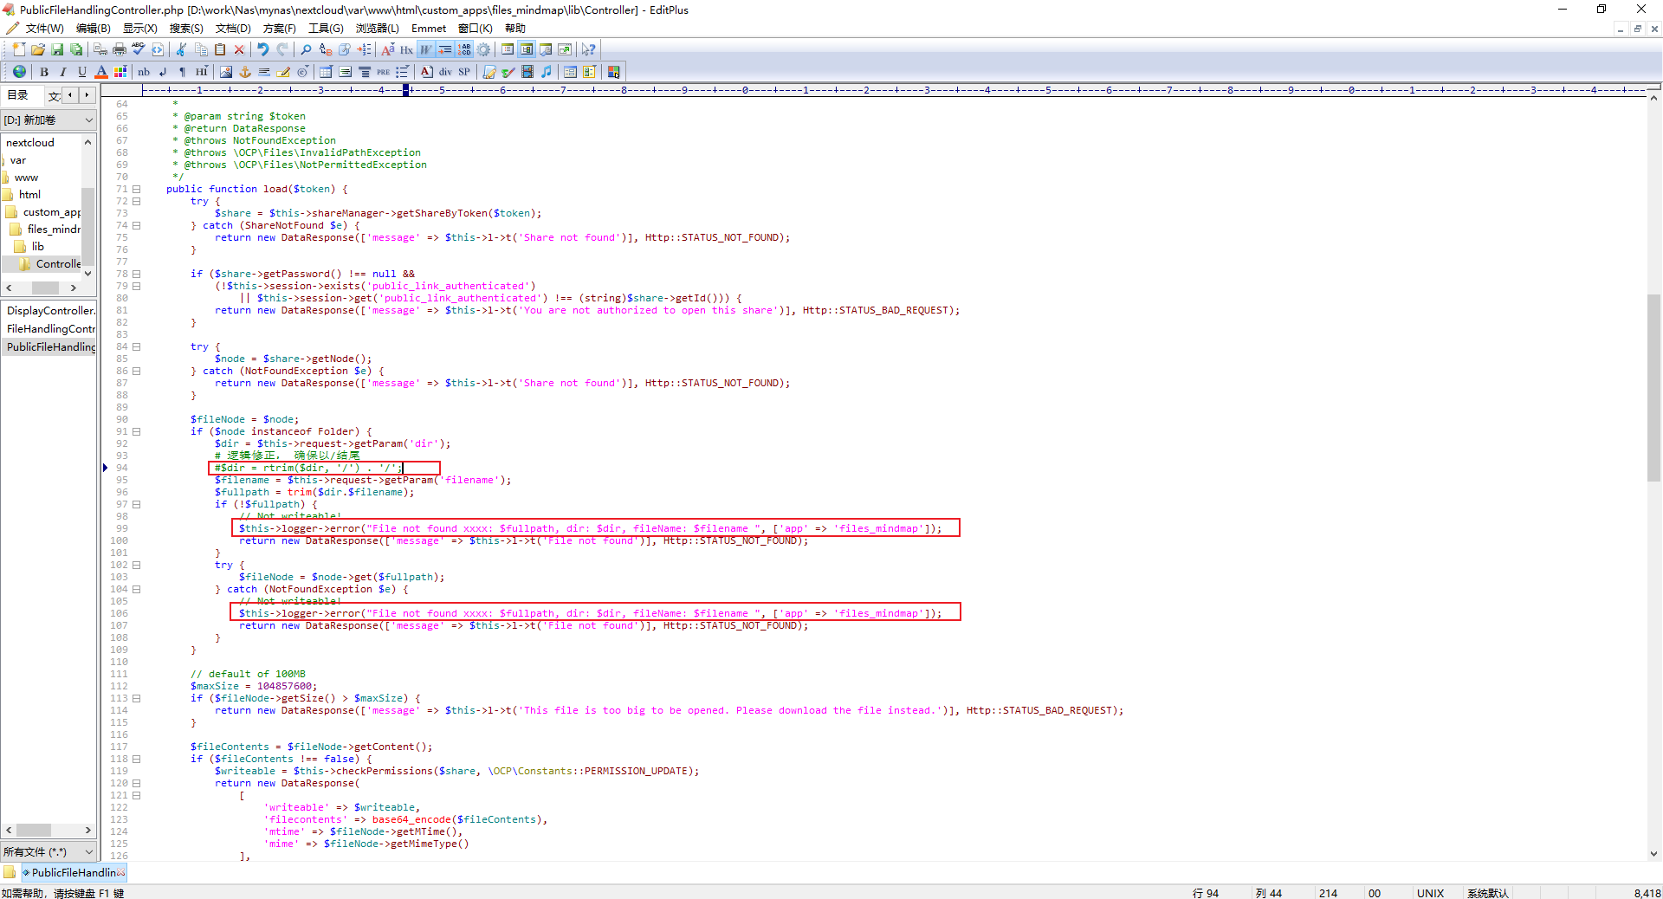
Task: Collapse the try block fold at line 72
Action: click(136, 201)
